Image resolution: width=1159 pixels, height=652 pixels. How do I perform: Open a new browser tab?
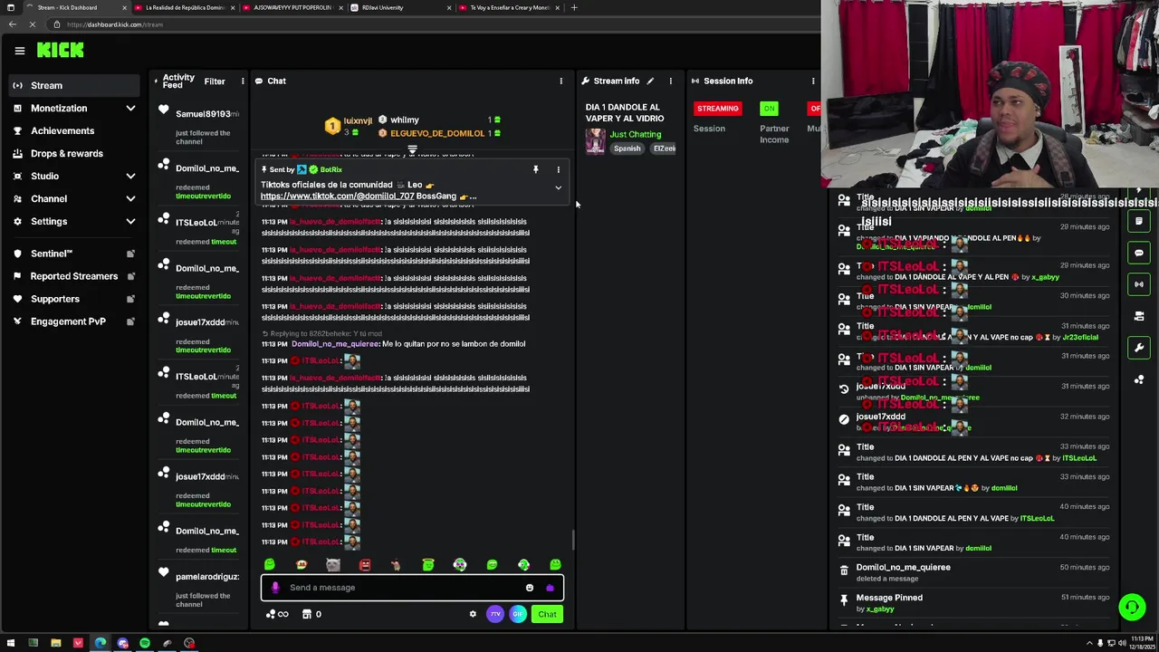click(573, 7)
